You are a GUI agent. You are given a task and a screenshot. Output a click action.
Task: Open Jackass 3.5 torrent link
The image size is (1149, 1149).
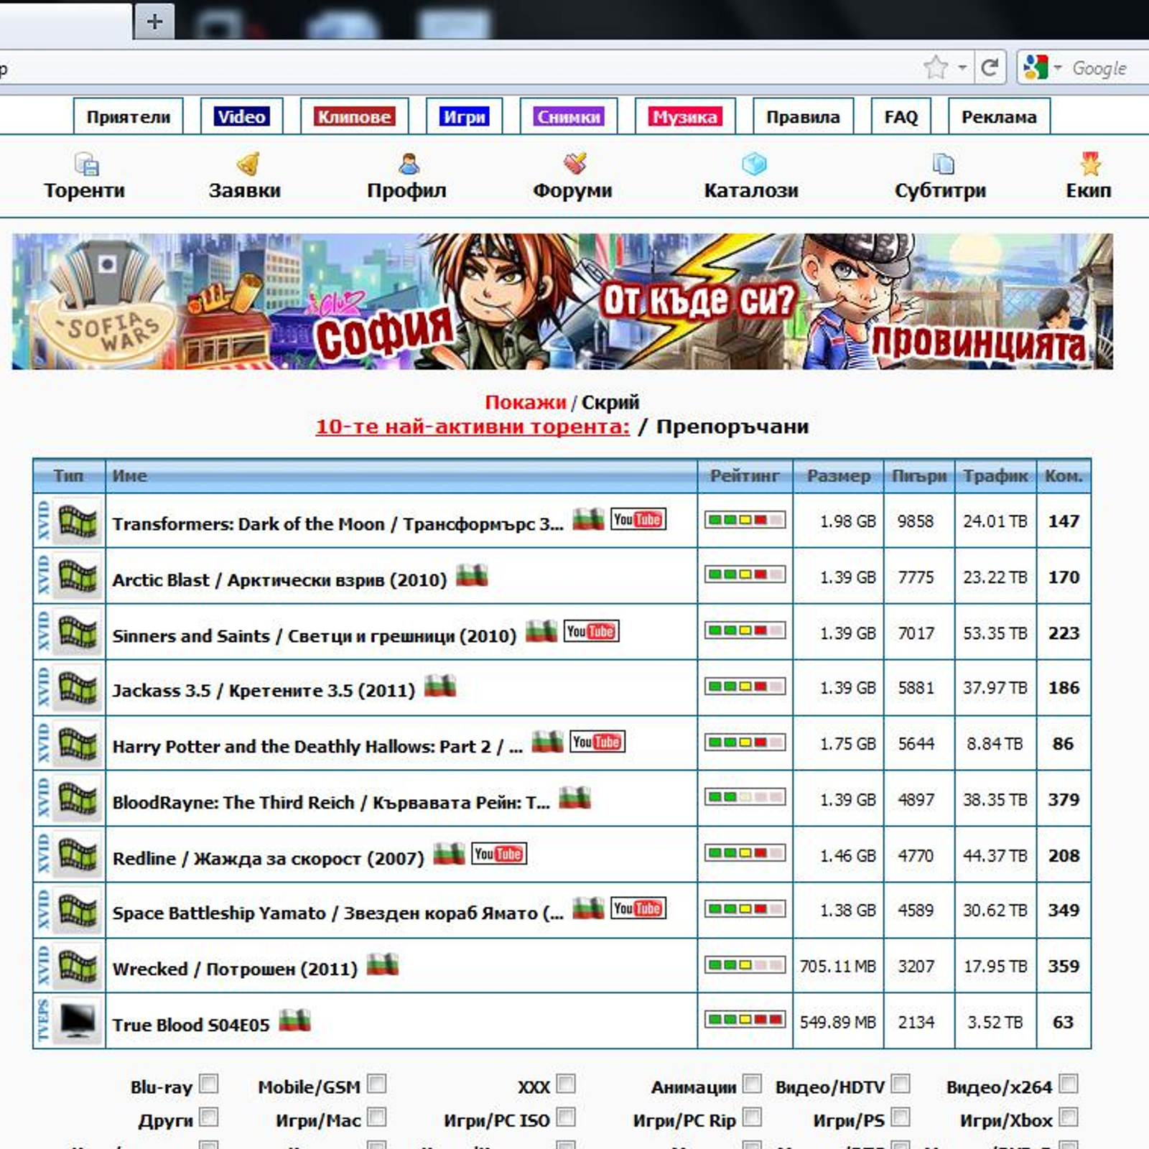[264, 691]
